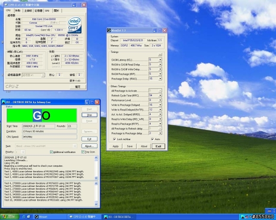Click the upper log pane scroll down arrow

coord(96,178)
